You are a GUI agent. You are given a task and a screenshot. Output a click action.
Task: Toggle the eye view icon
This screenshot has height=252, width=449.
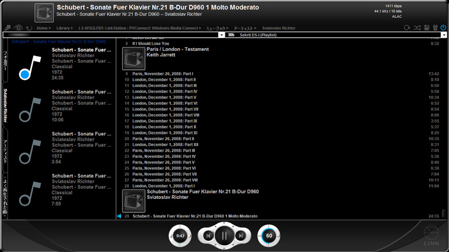coord(19,27)
